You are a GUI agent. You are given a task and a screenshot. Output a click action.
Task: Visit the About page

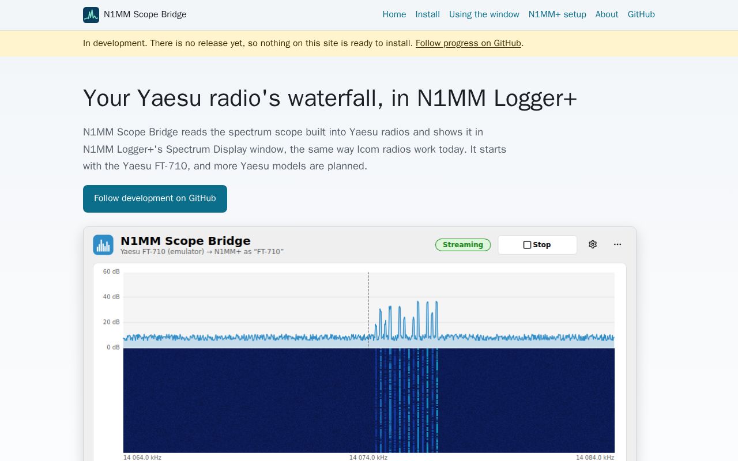click(607, 14)
